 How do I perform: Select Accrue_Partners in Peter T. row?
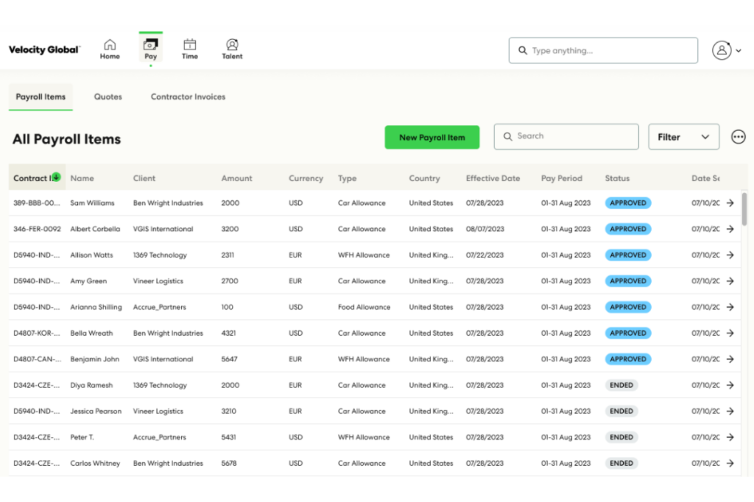(159, 437)
